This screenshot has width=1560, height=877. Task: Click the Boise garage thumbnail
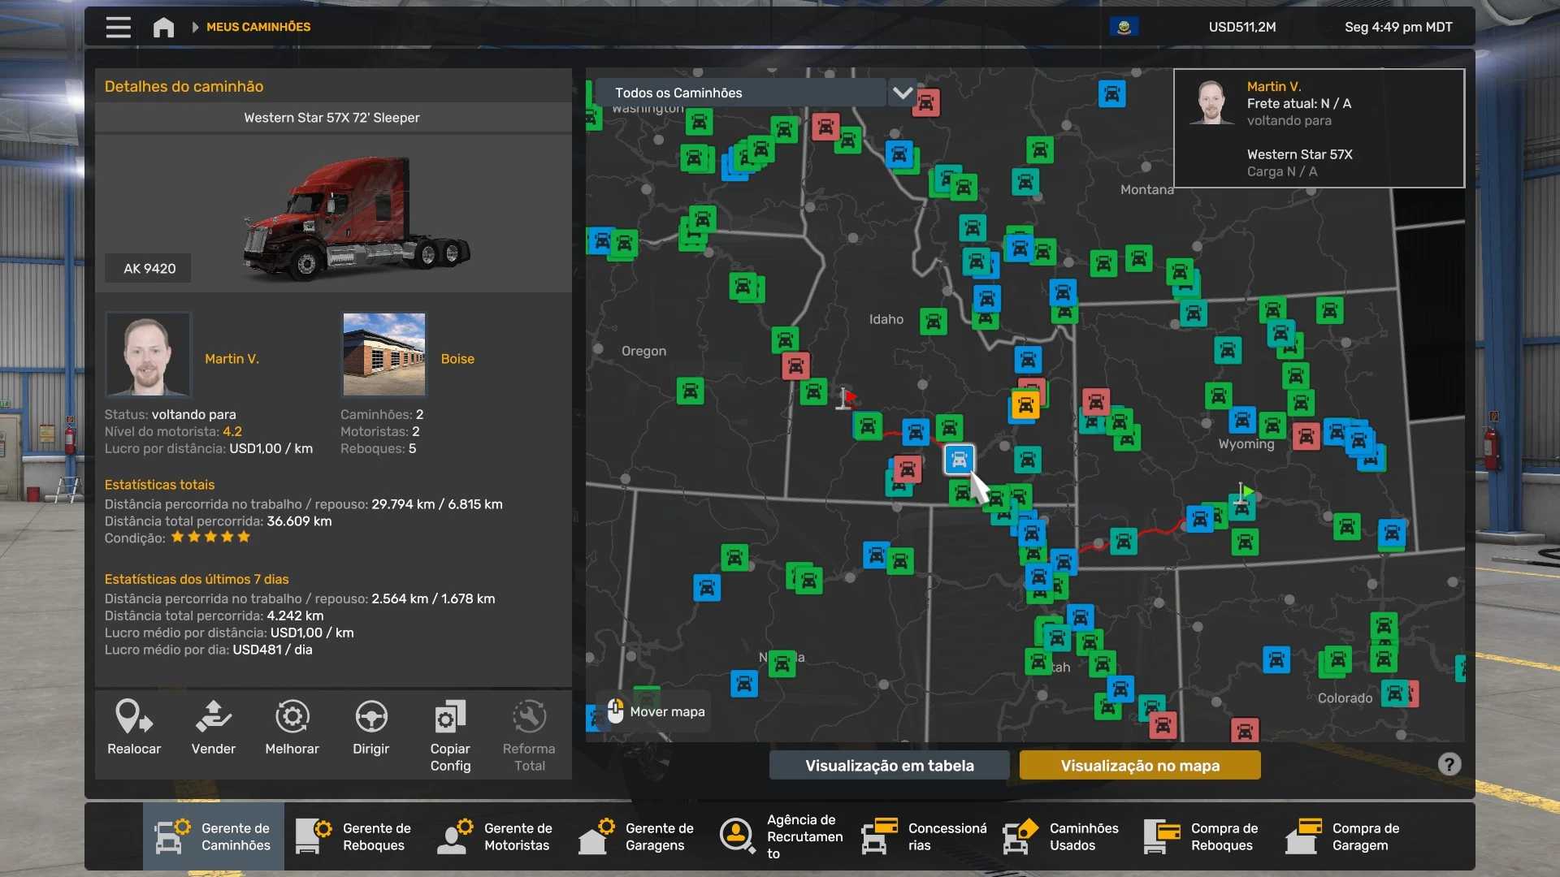click(x=383, y=354)
